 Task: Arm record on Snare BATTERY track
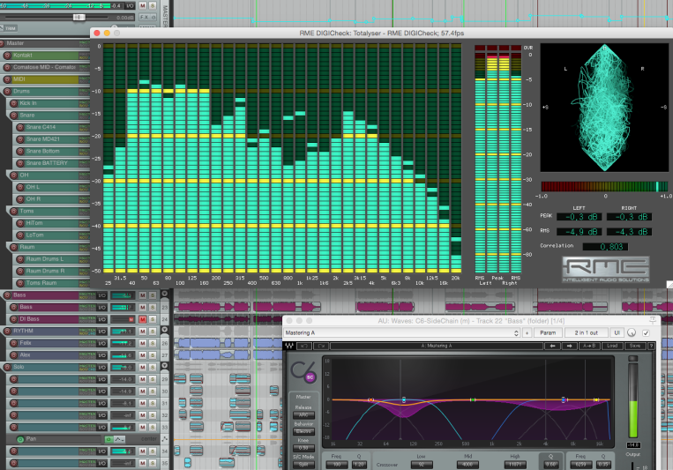pos(20,163)
